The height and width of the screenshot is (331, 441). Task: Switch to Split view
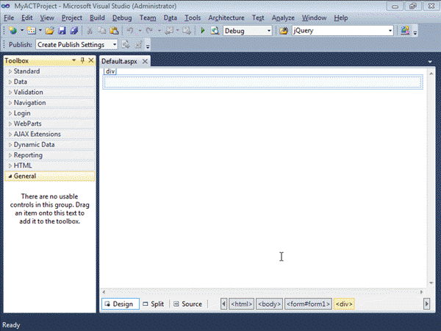pos(154,304)
